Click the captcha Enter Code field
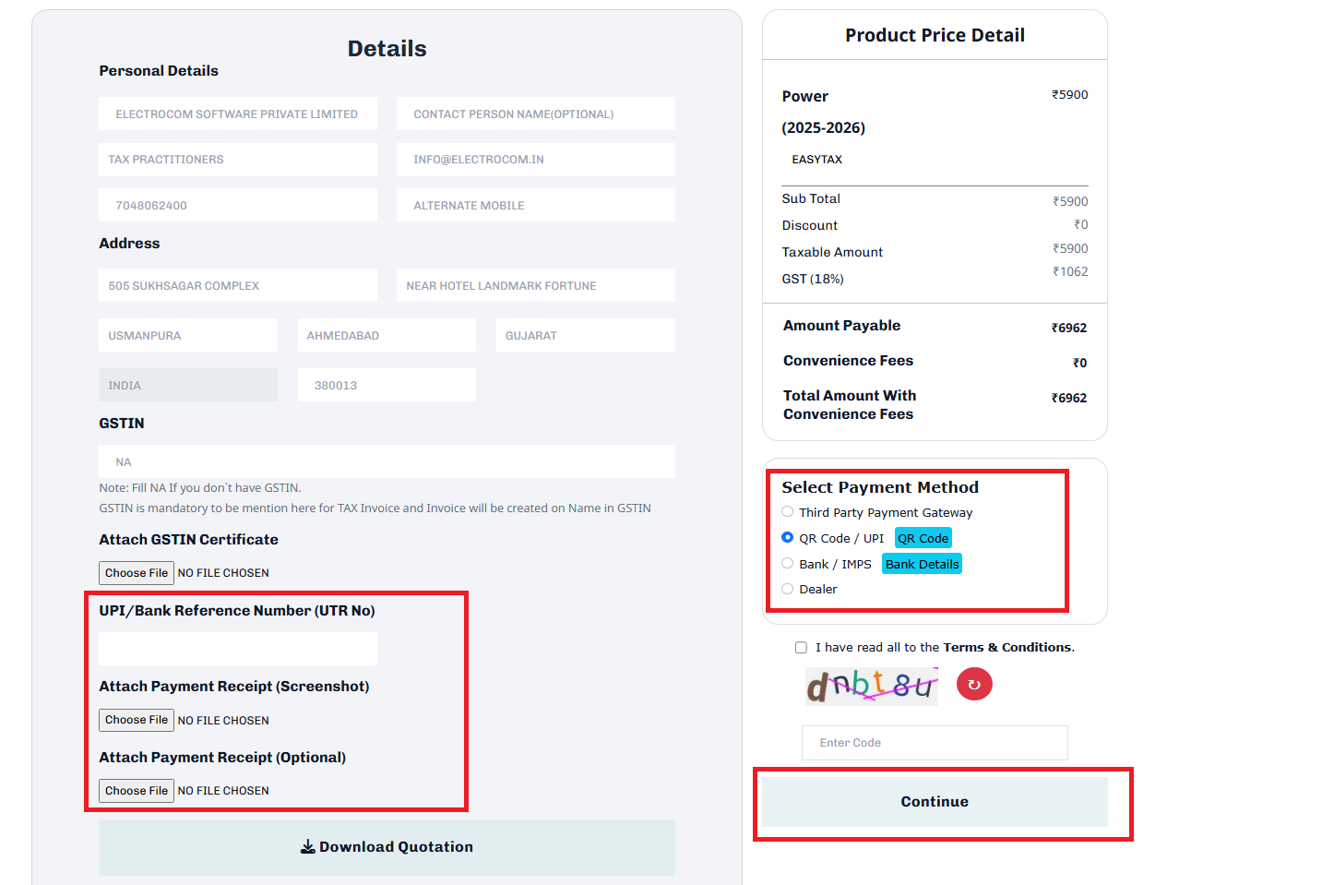The height and width of the screenshot is (885, 1322). 935,743
